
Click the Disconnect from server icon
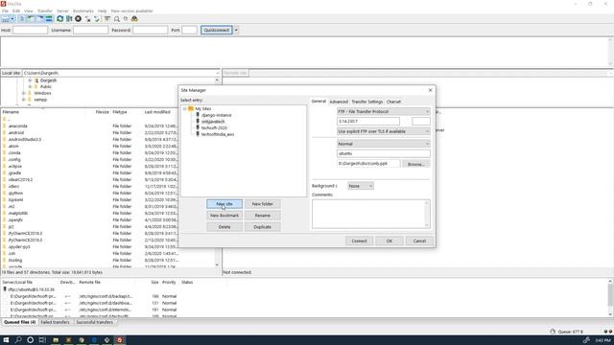coord(87,19)
